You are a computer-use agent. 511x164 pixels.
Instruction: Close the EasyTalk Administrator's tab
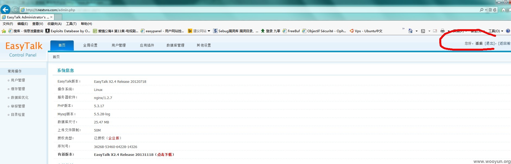pyautogui.click(x=51, y=17)
